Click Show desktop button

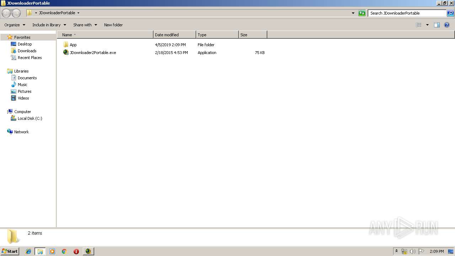coord(451,251)
